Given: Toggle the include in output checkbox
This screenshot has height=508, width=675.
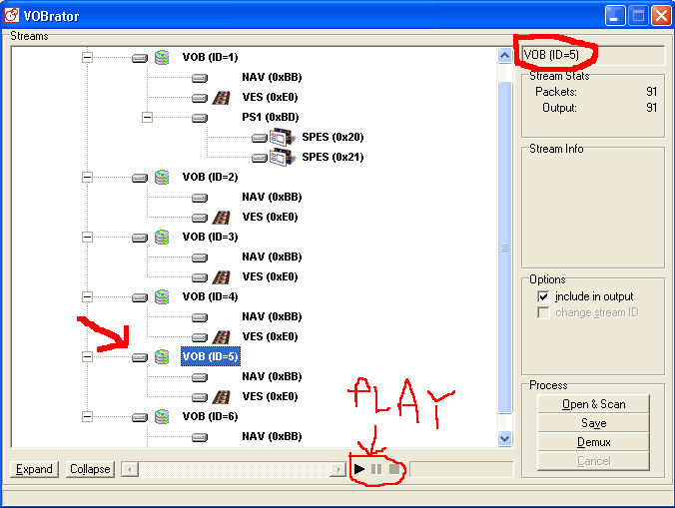Looking at the screenshot, I should [543, 296].
